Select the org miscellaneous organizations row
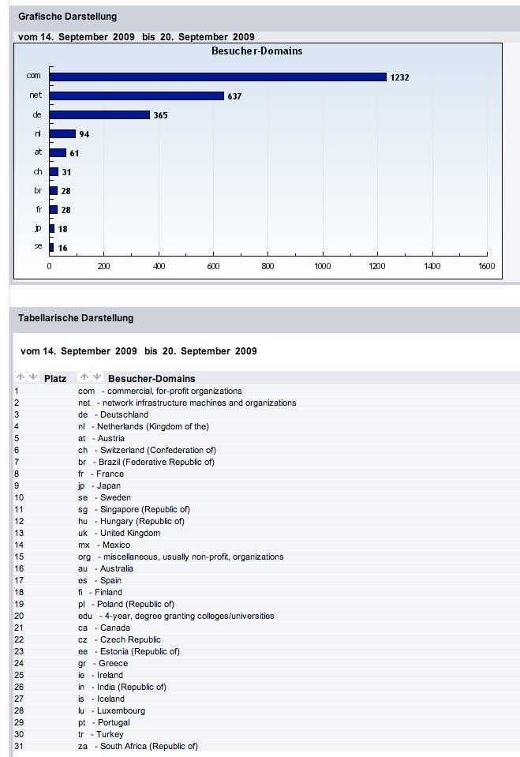The width and height of the screenshot is (520, 757). pos(181,557)
